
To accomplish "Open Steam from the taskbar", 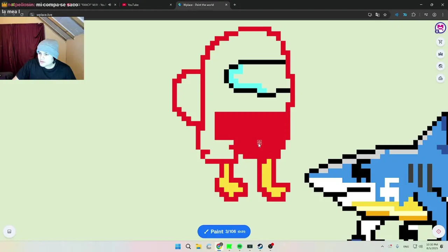I will (x=260, y=246).
